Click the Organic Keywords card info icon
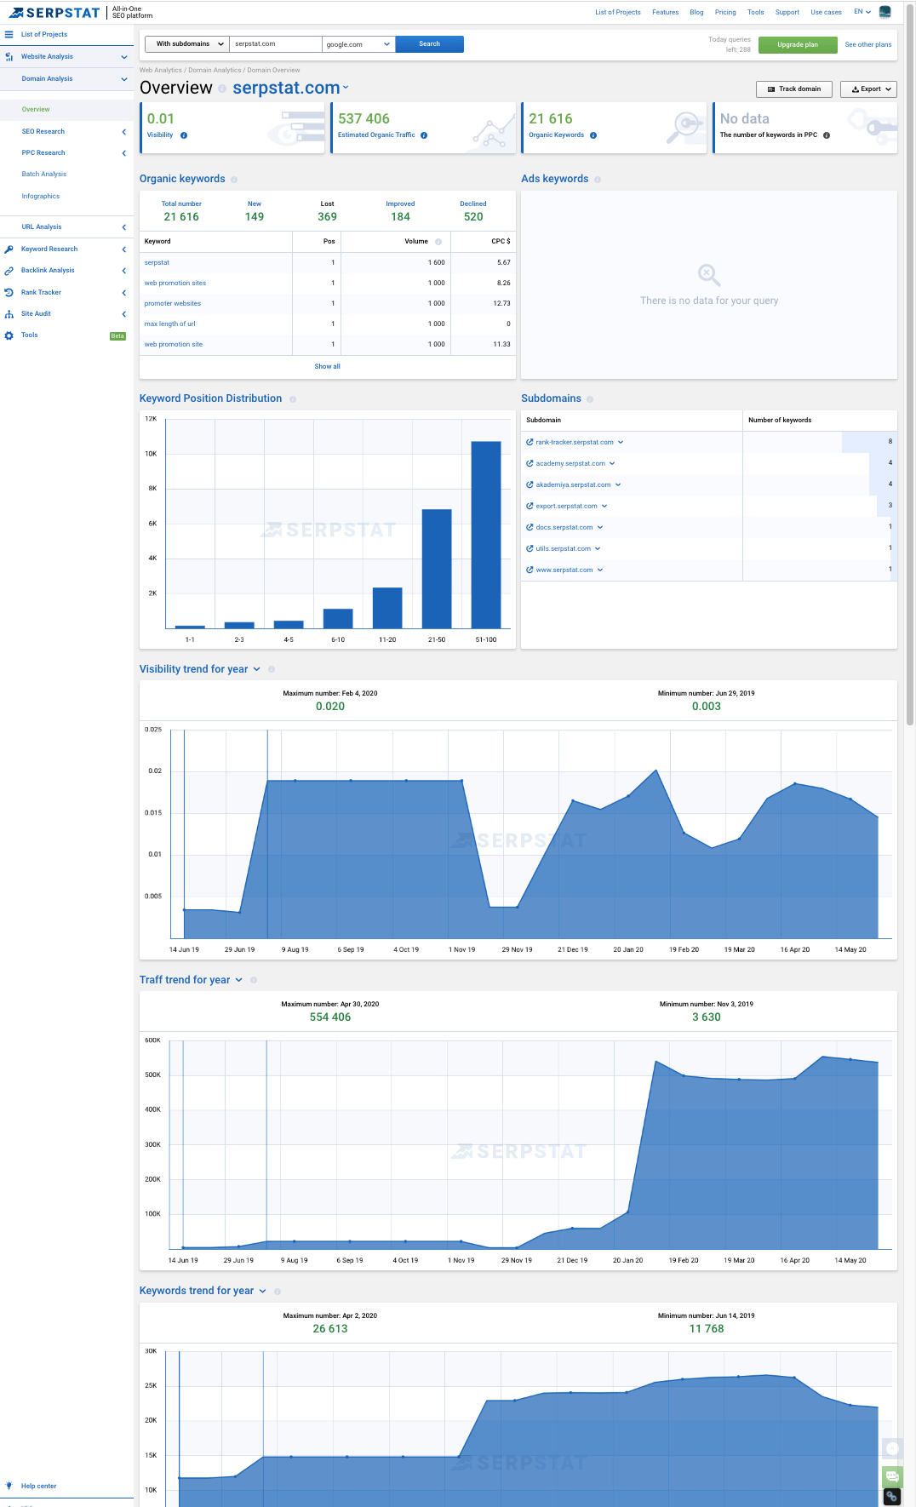 click(593, 135)
